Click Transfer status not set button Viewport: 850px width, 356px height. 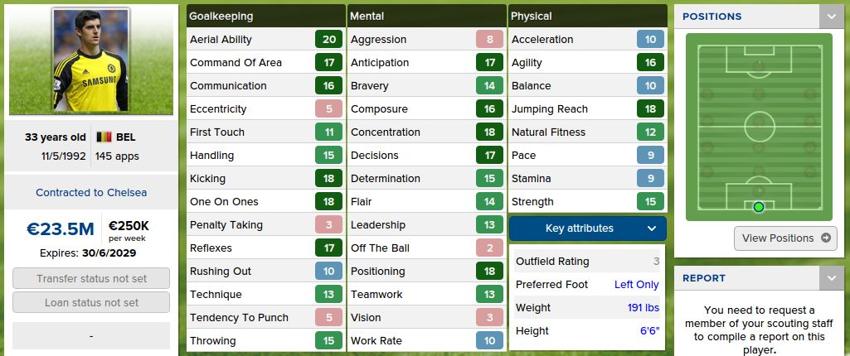(91, 279)
